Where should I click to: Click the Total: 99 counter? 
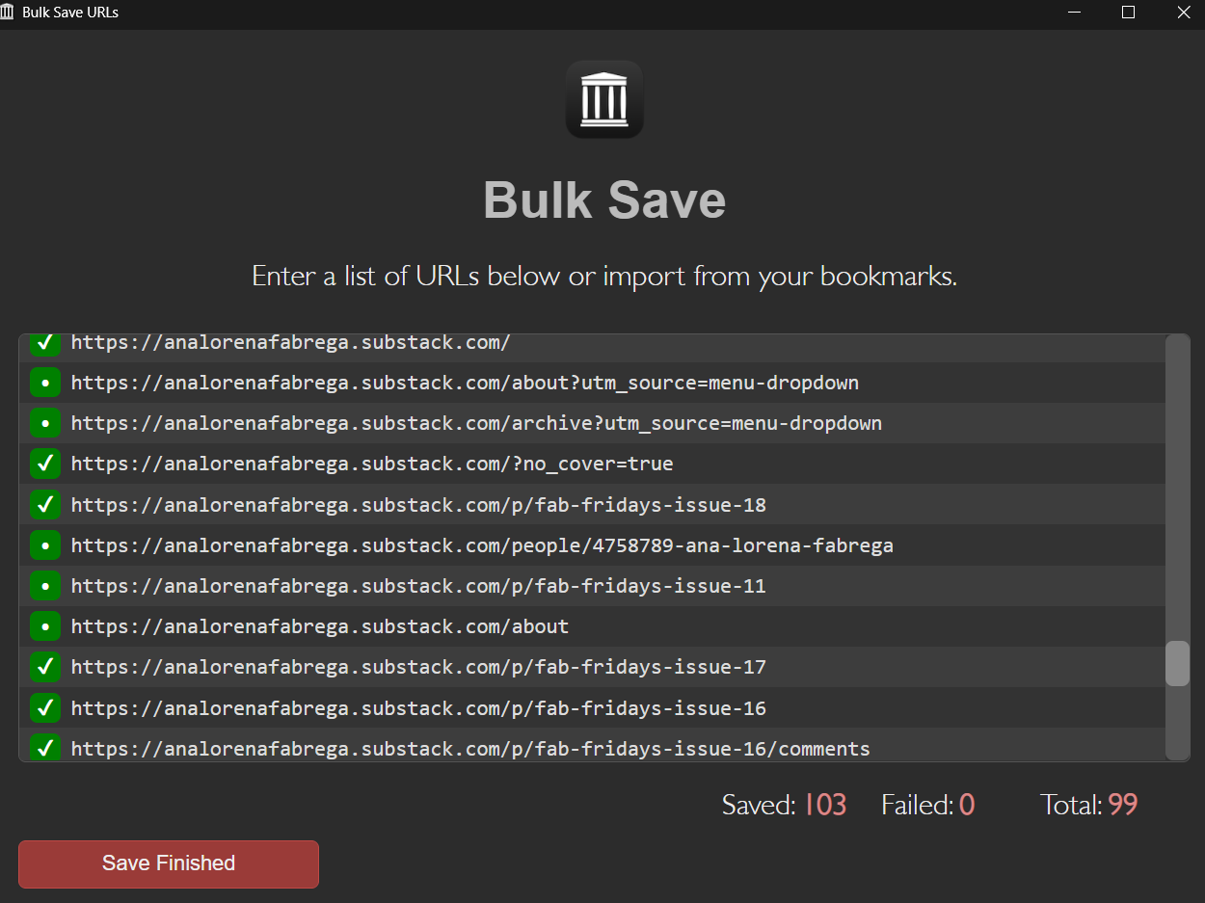point(1087,804)
